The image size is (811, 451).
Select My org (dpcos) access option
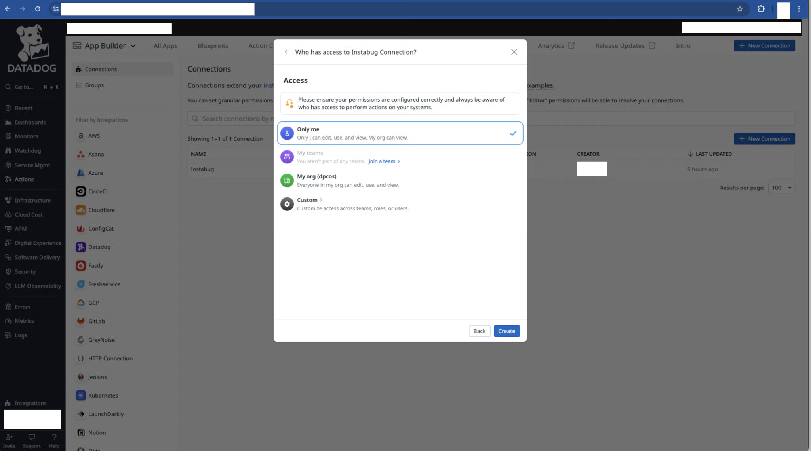[x=400, y=180]
